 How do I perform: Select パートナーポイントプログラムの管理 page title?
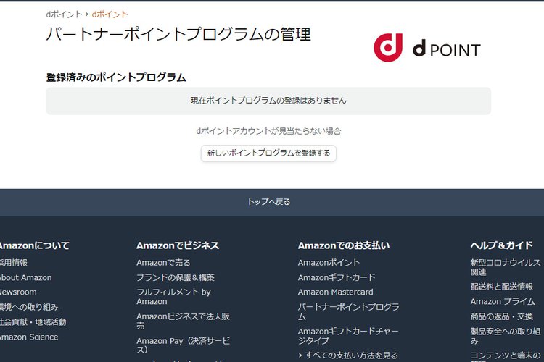click(x=178, y=34)
